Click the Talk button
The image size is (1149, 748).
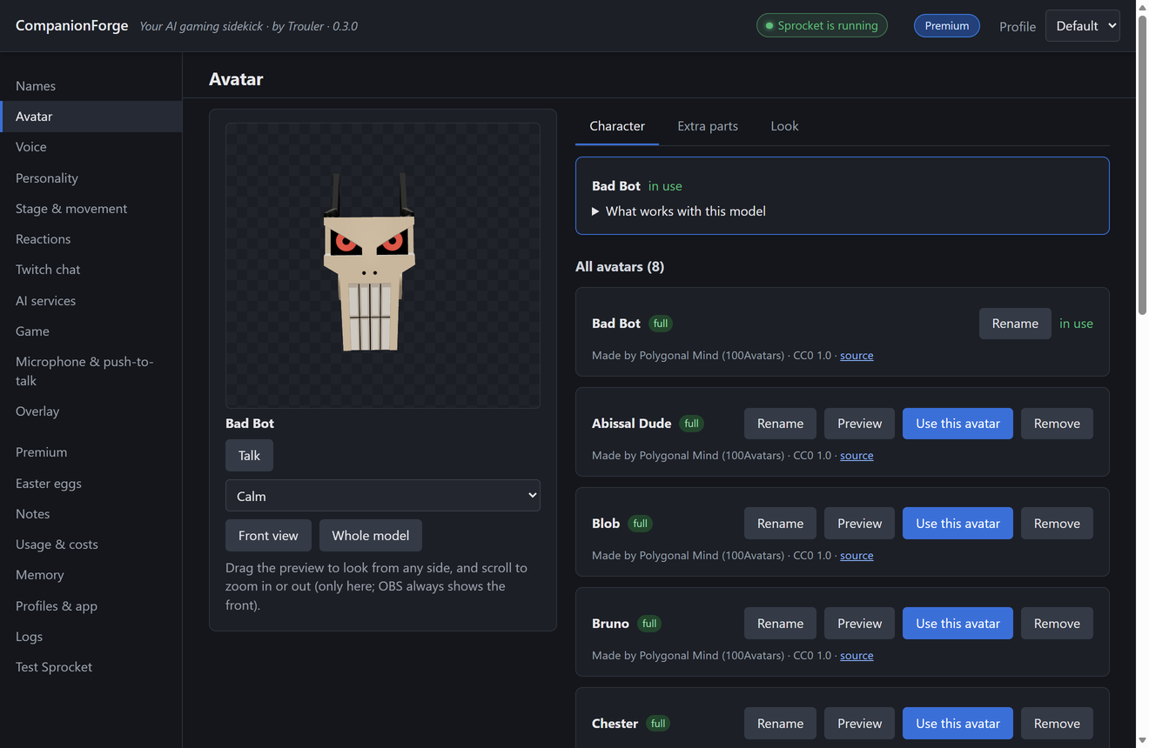coord(249,456)
